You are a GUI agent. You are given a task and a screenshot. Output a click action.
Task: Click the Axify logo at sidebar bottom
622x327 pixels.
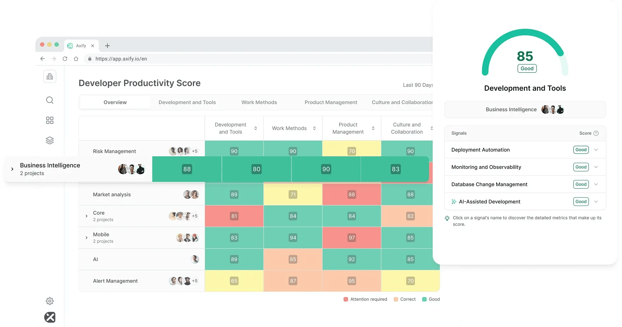click(x=49, y=317)
